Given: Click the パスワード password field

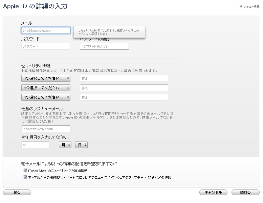Looking at the screenshot, I should (46, 46).
